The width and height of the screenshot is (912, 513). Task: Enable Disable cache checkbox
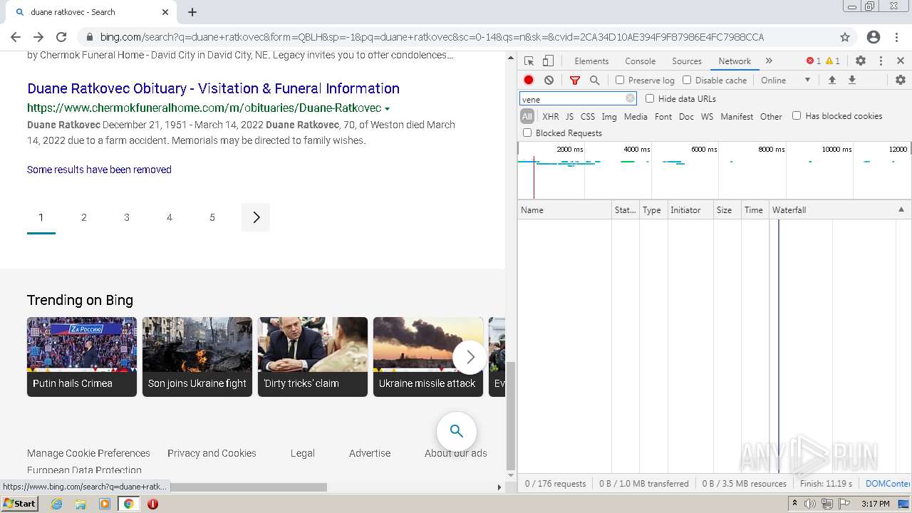tap(687, 81)
